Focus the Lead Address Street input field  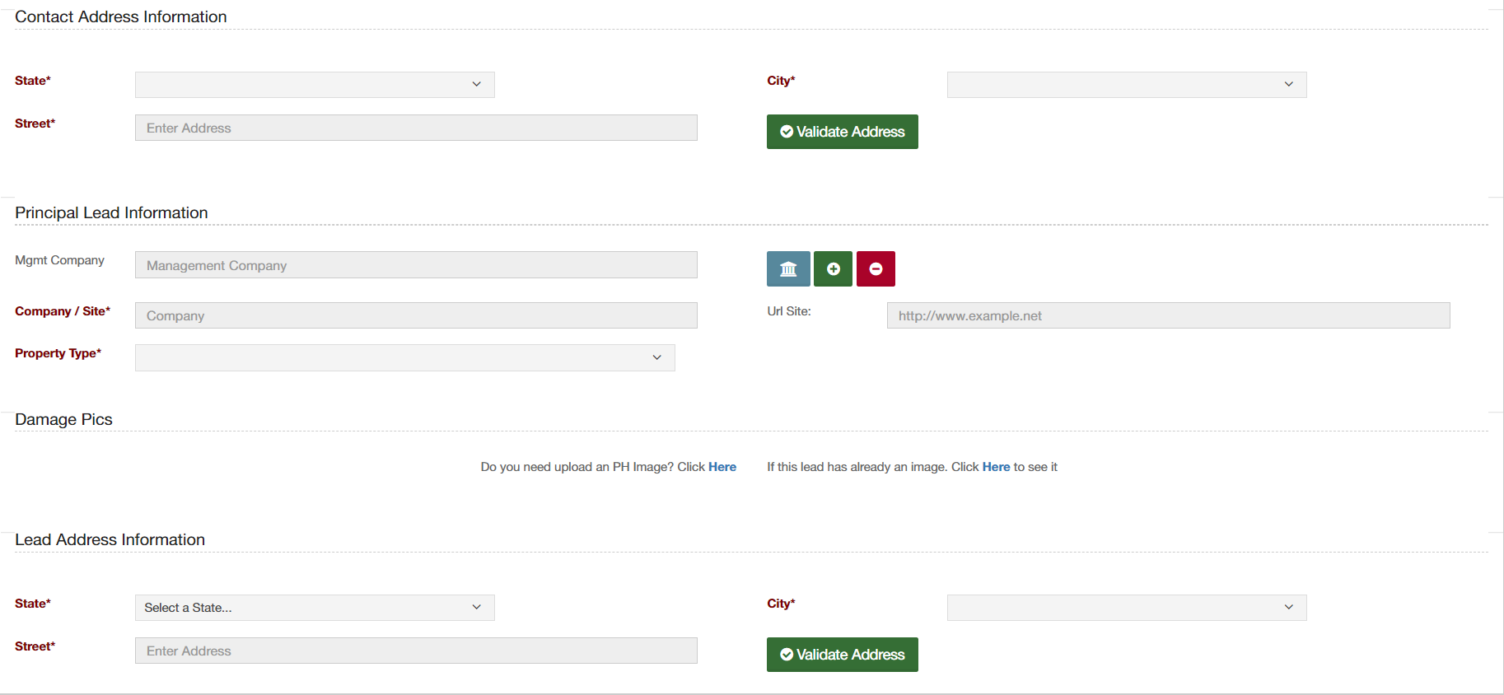pos(416,651)
